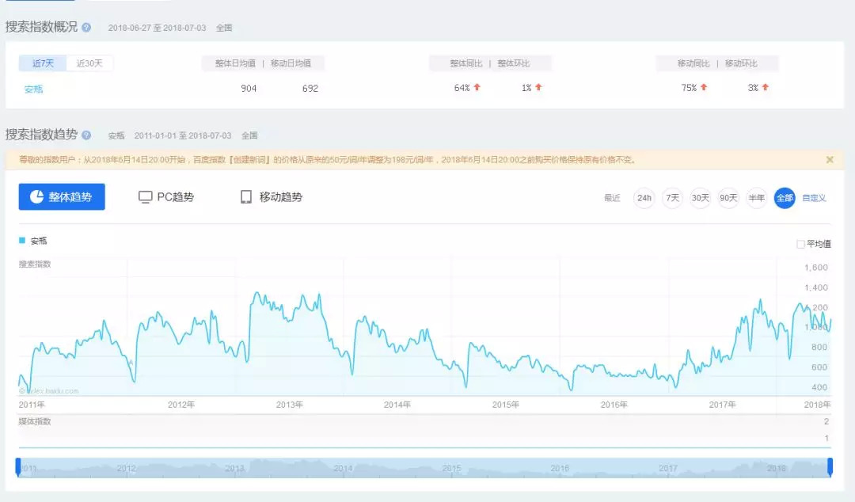Click the 安瓶 keyword link

pos(33,89)
